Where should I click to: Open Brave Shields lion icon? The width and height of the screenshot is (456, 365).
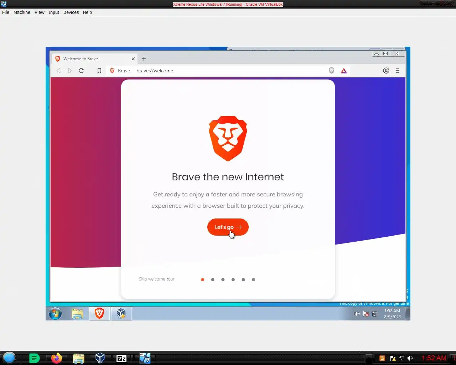coord(332,71)
